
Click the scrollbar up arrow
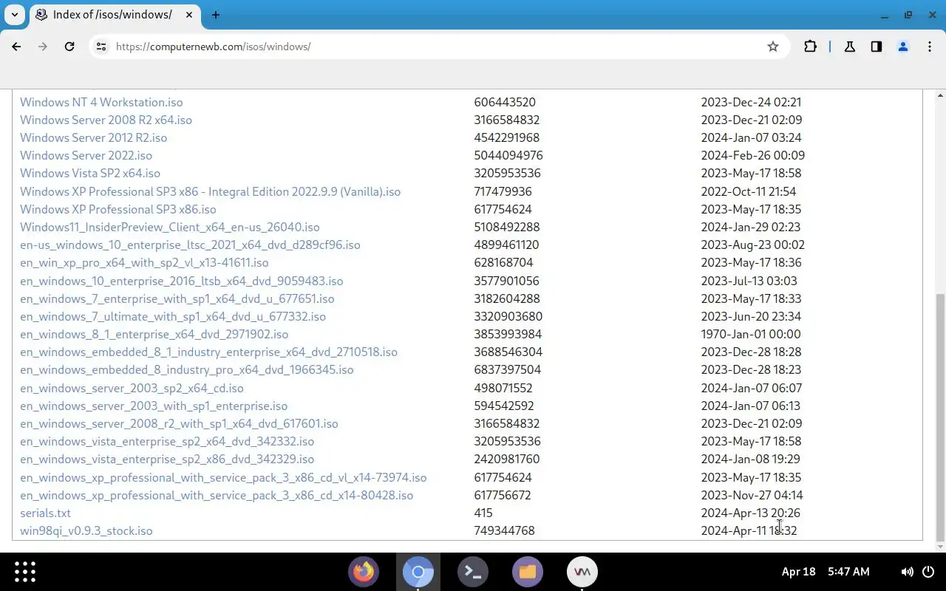point(940,95)
